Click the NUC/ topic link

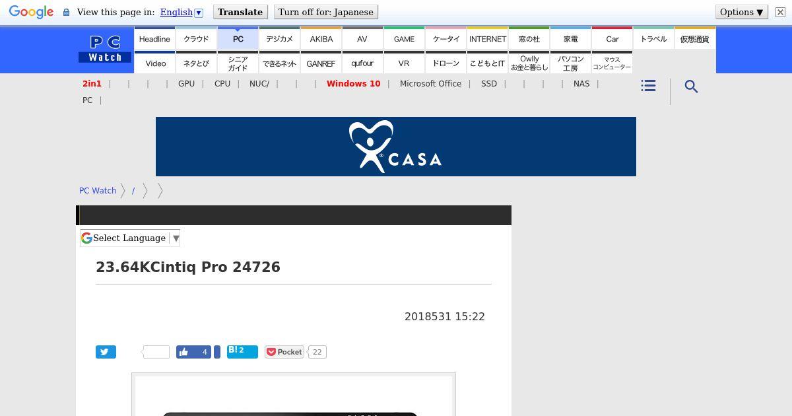click(259, 84)
